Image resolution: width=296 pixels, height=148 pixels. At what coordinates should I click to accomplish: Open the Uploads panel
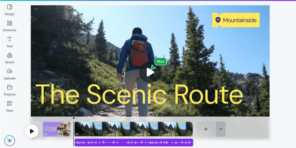click(x=10, y=74)
